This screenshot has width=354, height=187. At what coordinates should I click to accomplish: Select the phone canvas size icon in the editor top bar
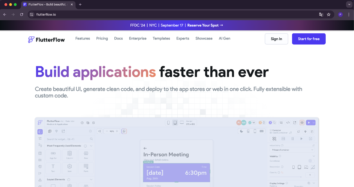pyautogui.click(x=168, y=123)
